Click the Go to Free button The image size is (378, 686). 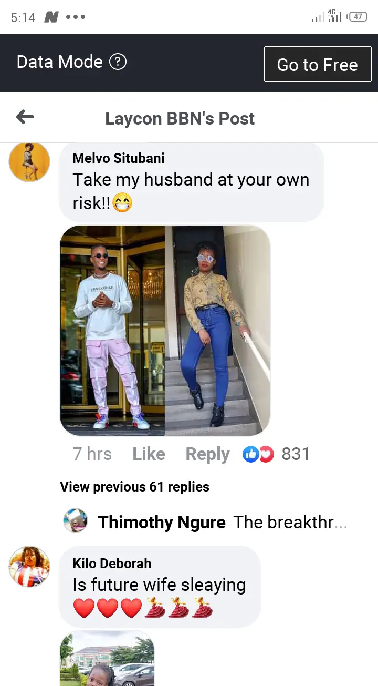point(317,64)
